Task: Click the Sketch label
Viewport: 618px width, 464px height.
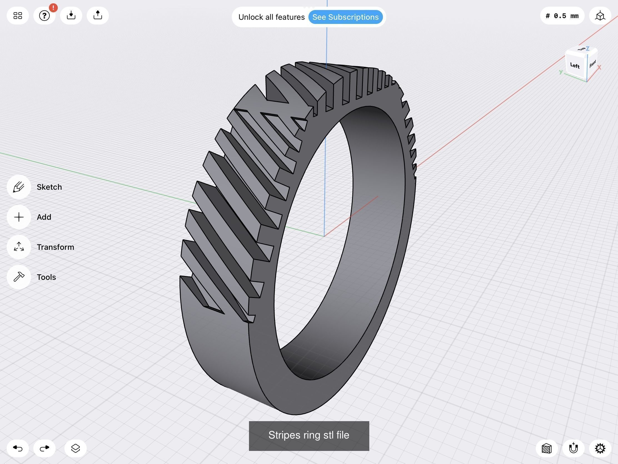Action: (x=49, y=187)
